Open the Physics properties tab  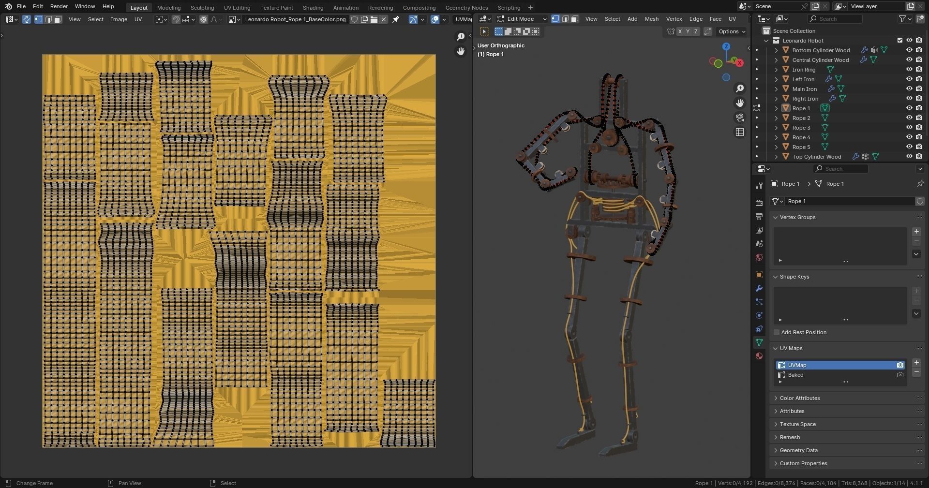(759, 315)
